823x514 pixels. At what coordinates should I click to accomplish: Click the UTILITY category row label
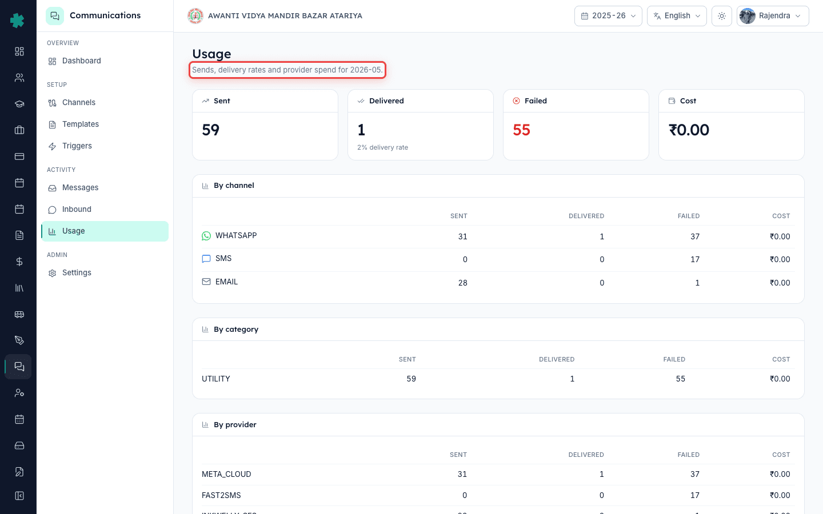[216, 379]
